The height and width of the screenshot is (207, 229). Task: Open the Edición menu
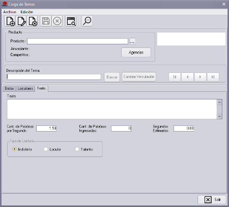(27, 12)
